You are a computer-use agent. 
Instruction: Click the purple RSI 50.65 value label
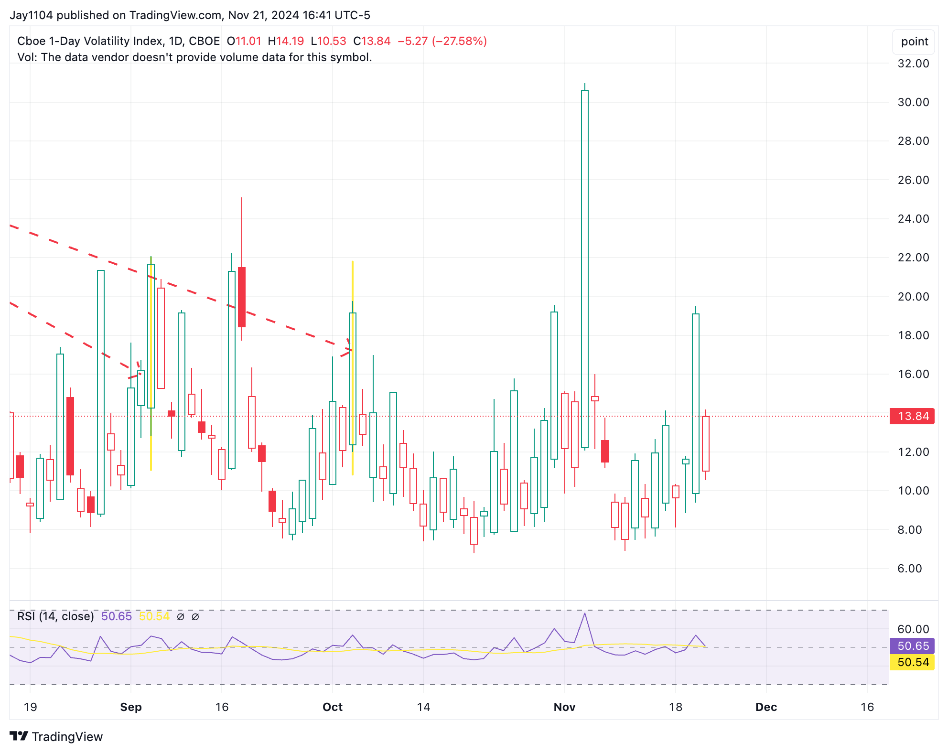coord(912,646)
